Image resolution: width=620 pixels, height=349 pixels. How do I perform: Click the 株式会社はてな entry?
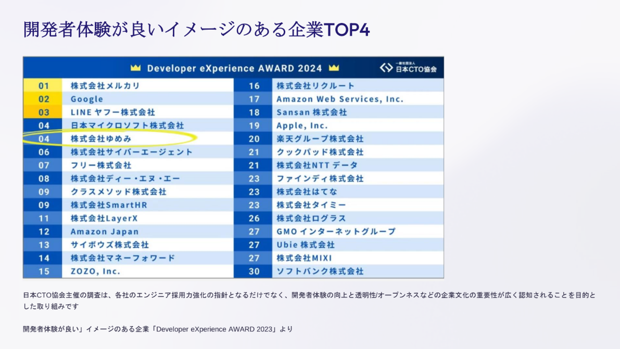tap(307, 192)
